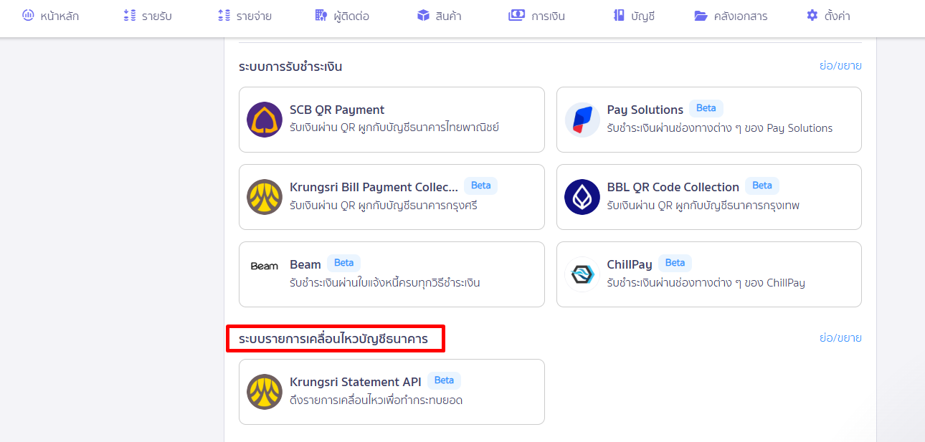This screenshot has width=925, height=442.
Task: Click text รับชำระเงินผ่านช่องทางต่าง ๆ ของ Pay Solutions
Action: (720, 128)
